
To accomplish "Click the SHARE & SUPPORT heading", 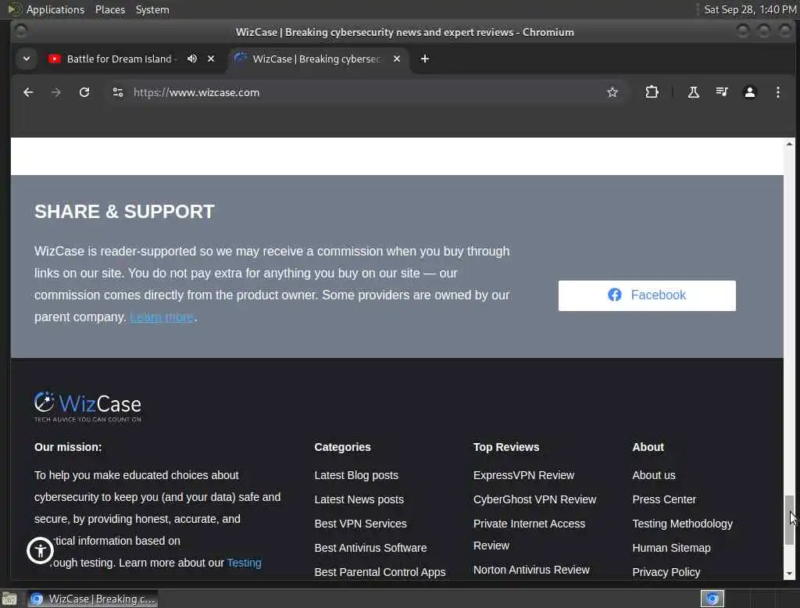I will point(124,211).
